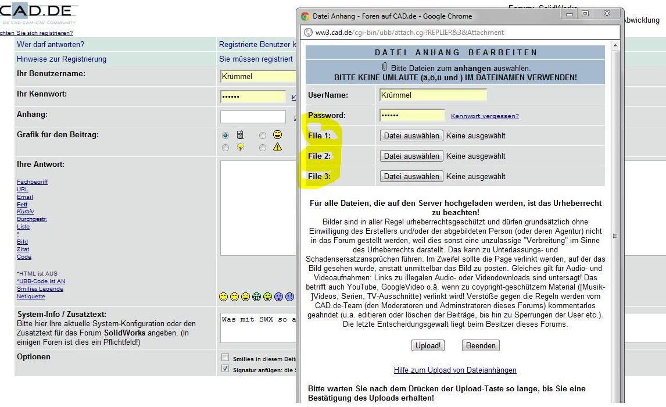Click the Code formatting link

coord(24,257)
